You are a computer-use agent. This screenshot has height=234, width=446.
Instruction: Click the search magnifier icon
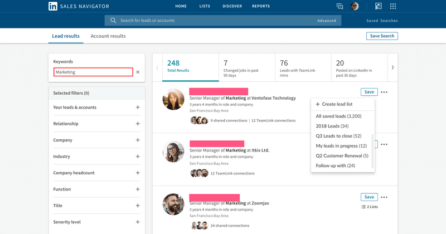[x=113, y=21]
